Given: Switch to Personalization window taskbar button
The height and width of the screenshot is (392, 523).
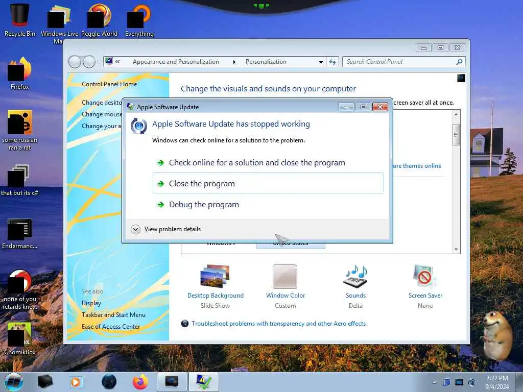Looking at the screenshot, I should (172, 382).
